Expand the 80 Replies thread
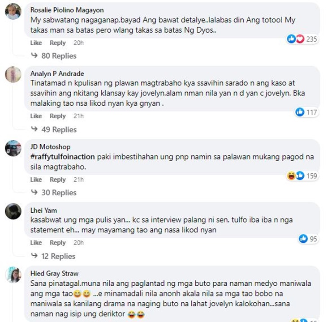Screen dimensions: 336x322 point(54,56)
